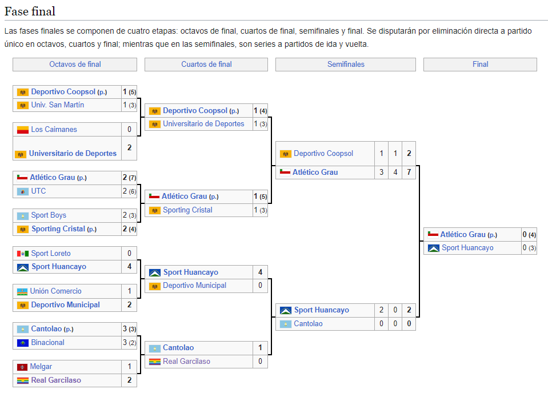Image resolution: width=548 pixels, height=393 pixels.
Task: Click Atlético Grau link in cuartos
Action: [184, 196]
